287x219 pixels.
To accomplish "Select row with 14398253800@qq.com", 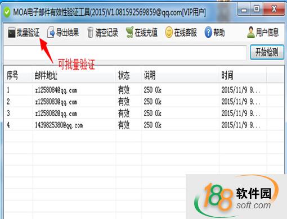I will point(144,125).
